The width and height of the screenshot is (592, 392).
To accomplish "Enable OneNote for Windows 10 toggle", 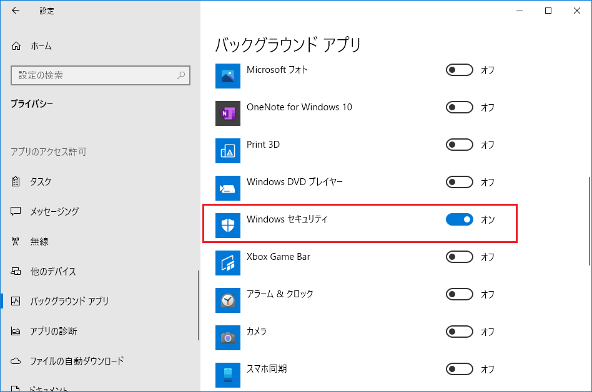I will 459,107.
